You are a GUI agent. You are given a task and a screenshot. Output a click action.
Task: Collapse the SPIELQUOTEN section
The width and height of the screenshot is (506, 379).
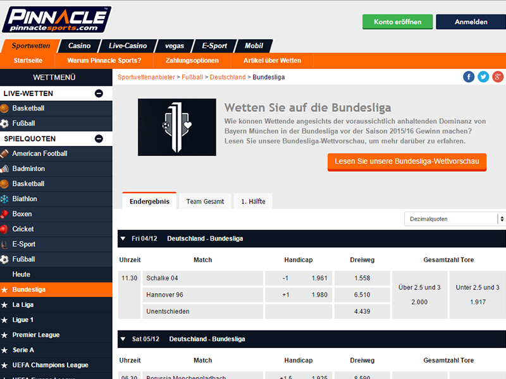99,138
